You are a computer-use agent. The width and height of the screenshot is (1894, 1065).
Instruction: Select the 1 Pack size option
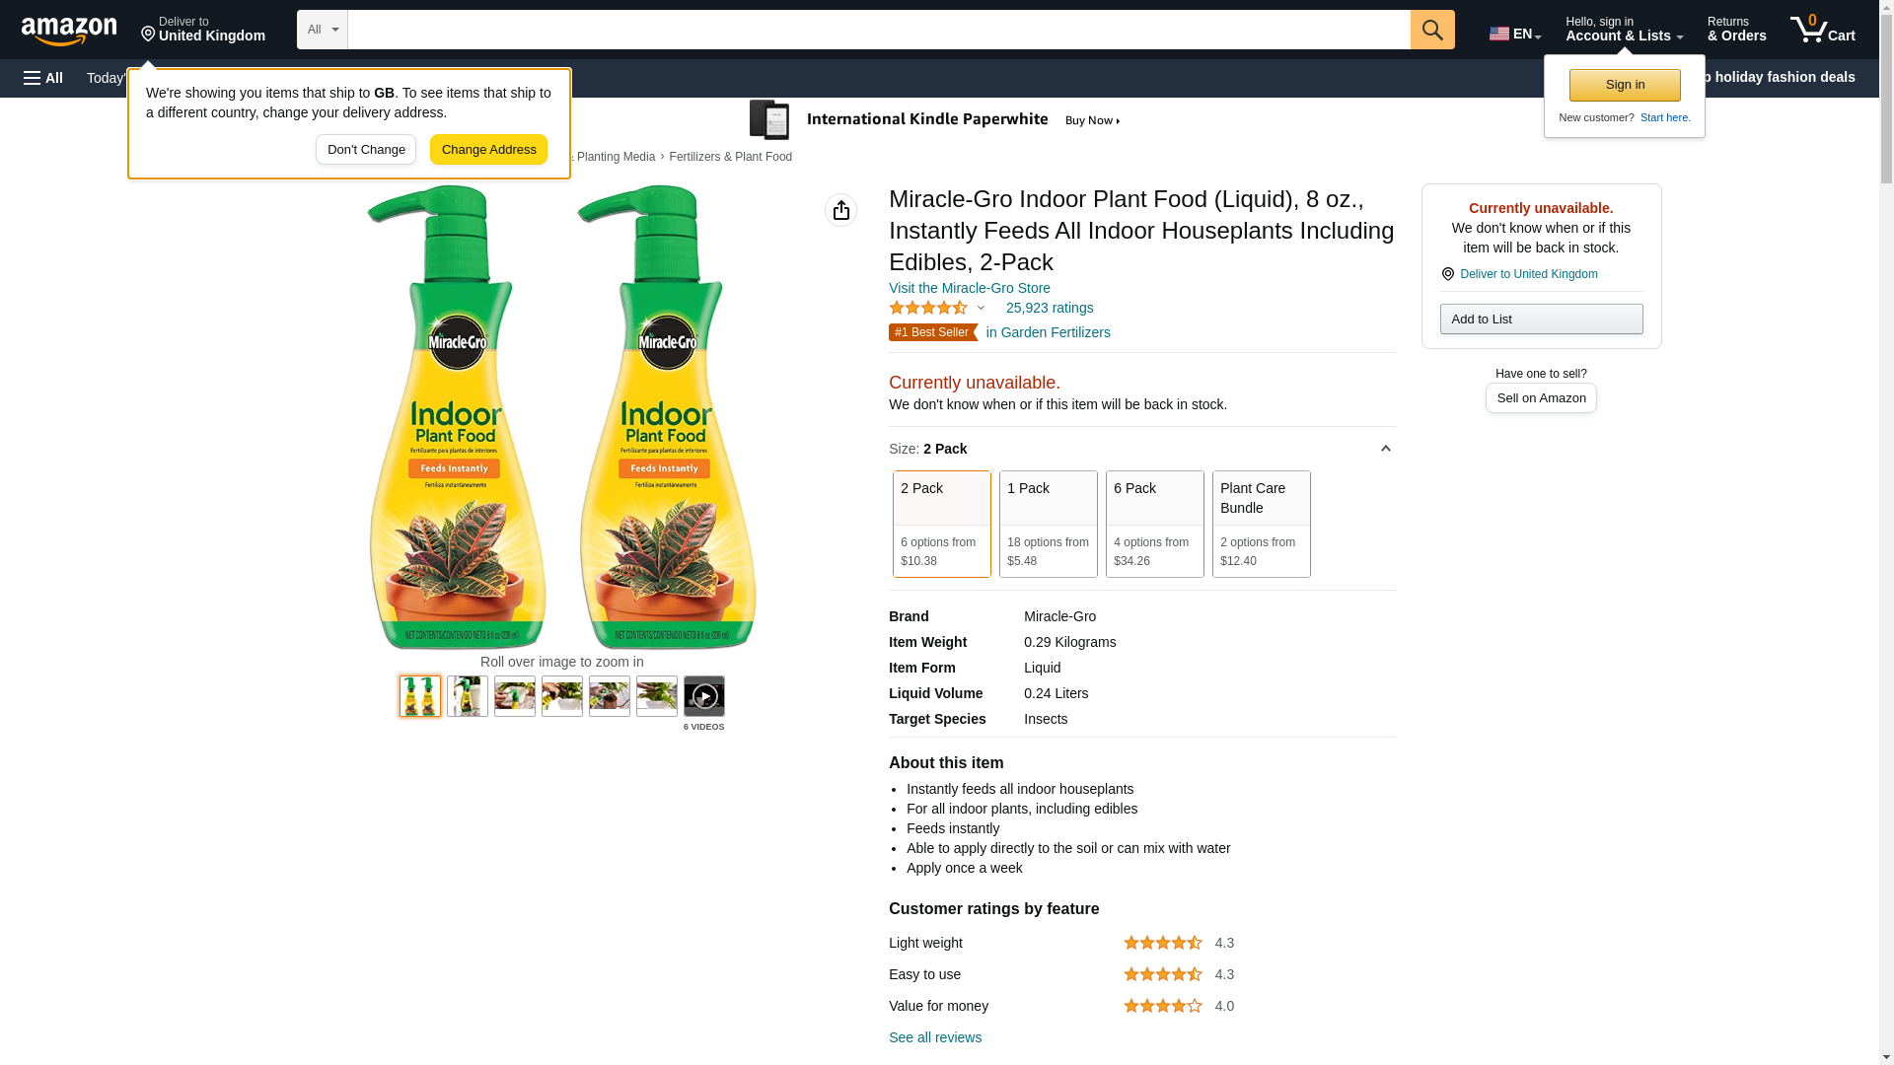tap(1048, 524)
